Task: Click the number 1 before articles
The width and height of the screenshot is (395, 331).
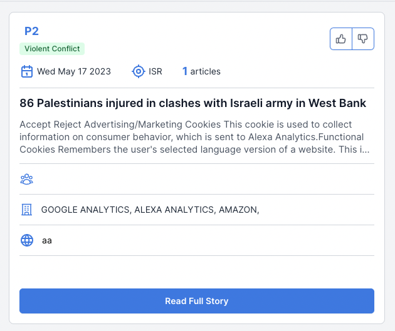Action: (185, 71)
